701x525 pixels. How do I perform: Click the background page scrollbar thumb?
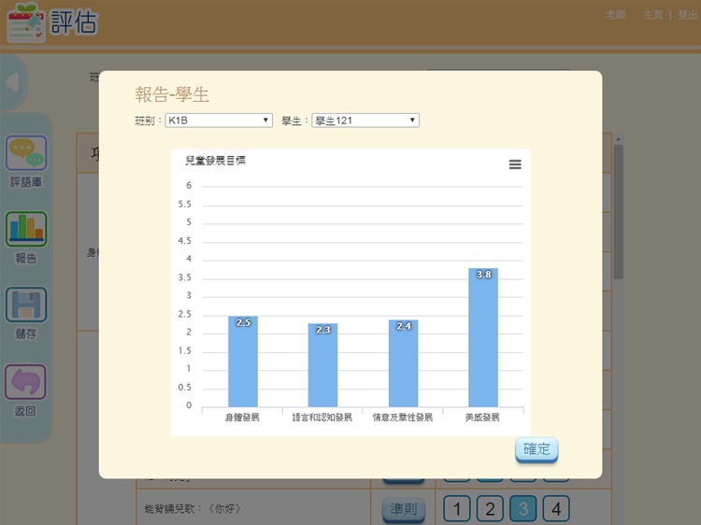619,212
